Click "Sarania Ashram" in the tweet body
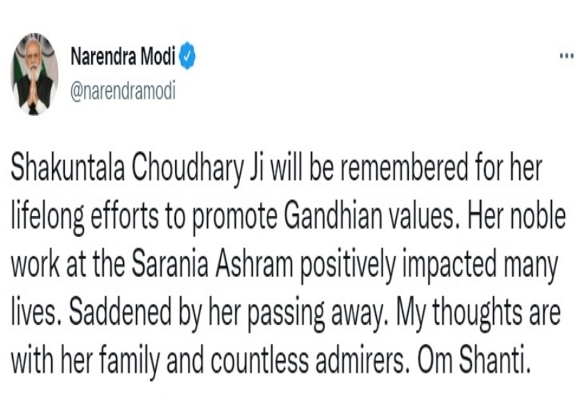 pyautogui.click(x=212, y=265)
